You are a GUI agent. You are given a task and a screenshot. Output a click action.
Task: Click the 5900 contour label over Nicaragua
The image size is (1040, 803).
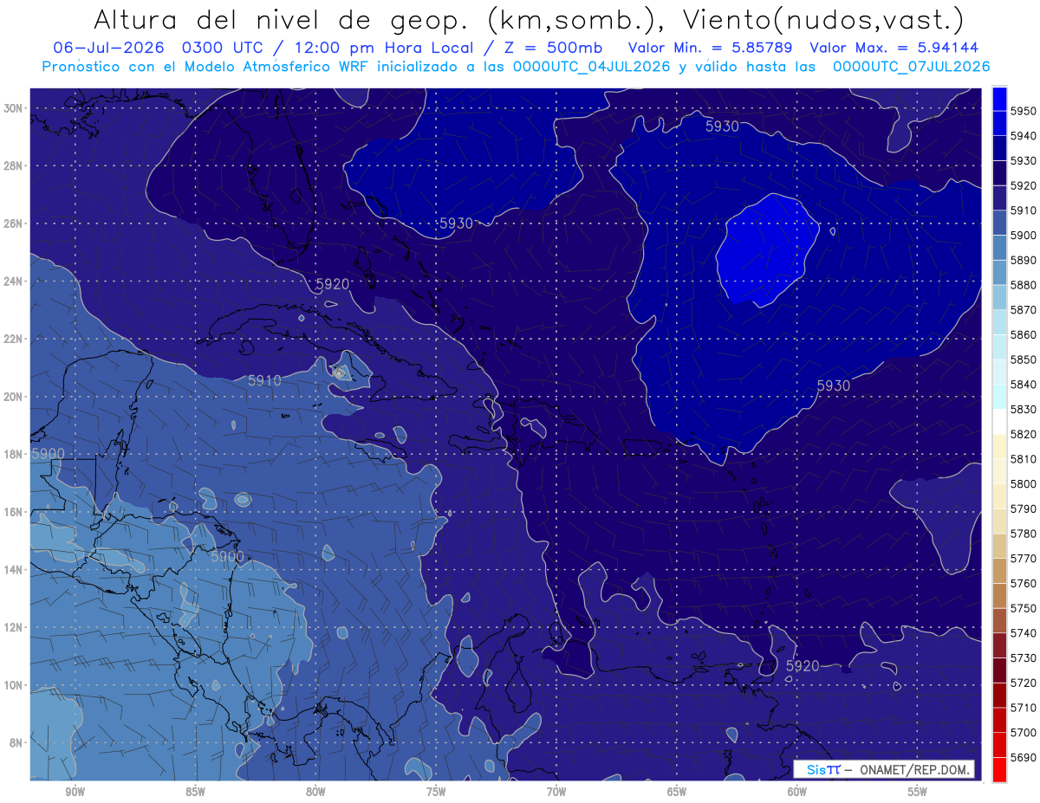coord(227,558)
